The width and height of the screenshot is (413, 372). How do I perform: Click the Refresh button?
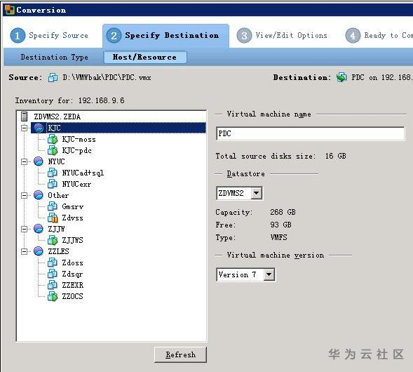pos(180,354)
